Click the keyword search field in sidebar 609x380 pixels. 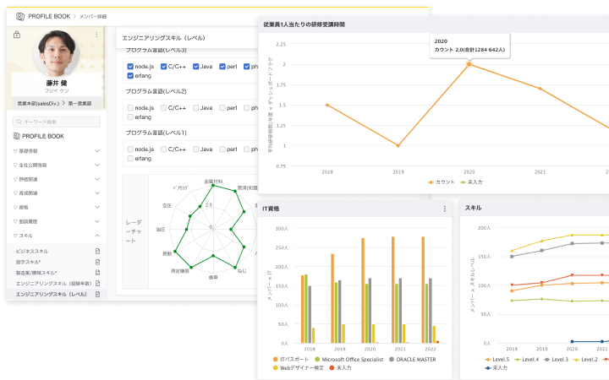coord(57,122)
